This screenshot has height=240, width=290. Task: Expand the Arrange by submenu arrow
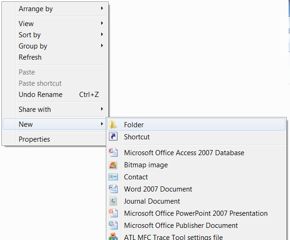[102, 8]
